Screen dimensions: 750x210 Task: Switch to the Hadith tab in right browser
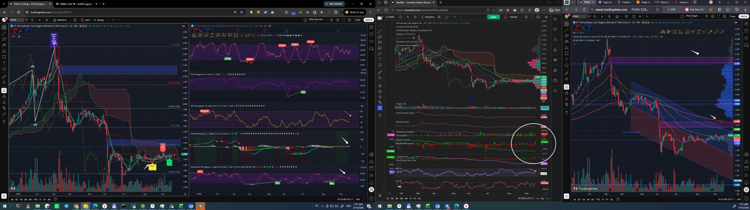click(x=624, y=2)
